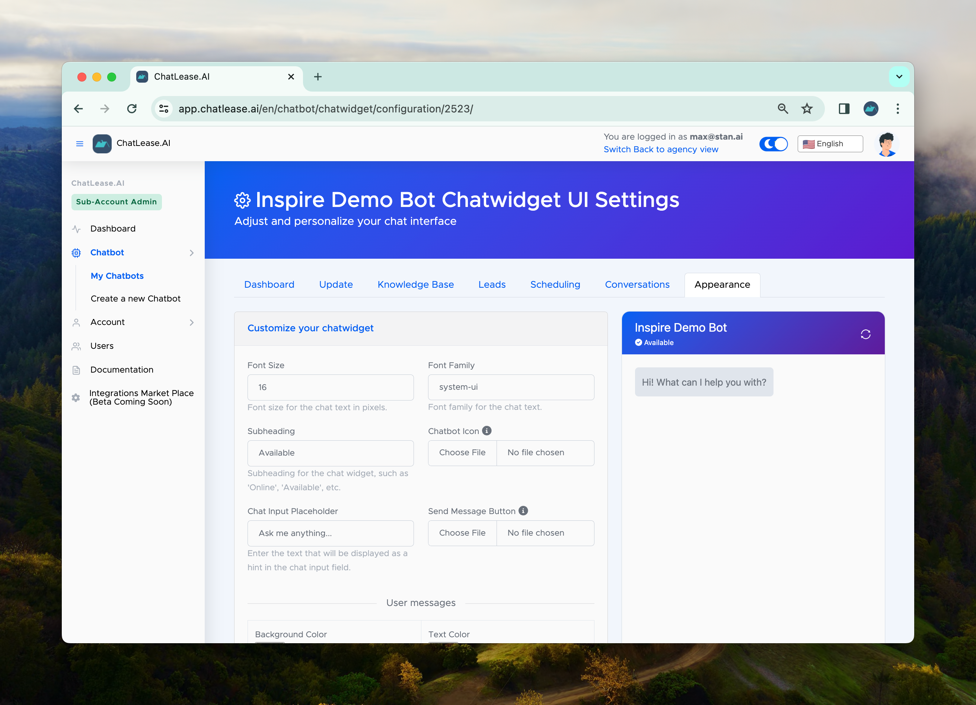Reload the page with the refresh icon

(x=132, y=109)
